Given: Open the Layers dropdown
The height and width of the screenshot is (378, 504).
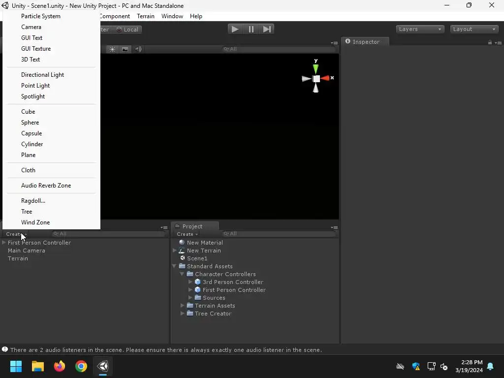Looking at the screenshot, I should pos(420,29).
